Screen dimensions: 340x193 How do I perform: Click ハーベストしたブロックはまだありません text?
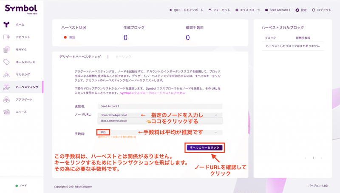tap(293, 46)
